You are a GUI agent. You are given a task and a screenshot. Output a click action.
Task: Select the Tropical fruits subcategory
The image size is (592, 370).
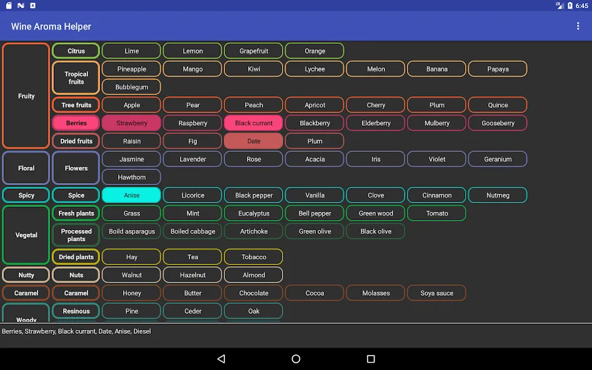click(76, 77)
